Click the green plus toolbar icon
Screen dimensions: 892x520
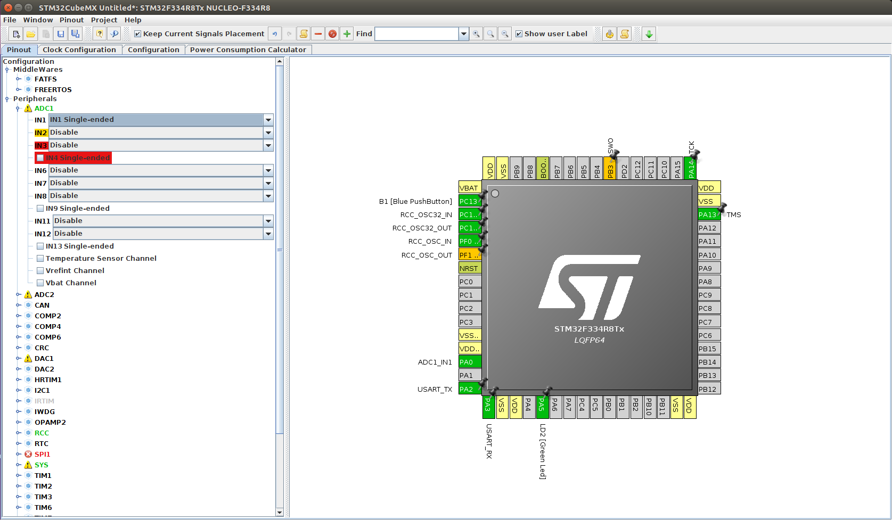(347, 34)
